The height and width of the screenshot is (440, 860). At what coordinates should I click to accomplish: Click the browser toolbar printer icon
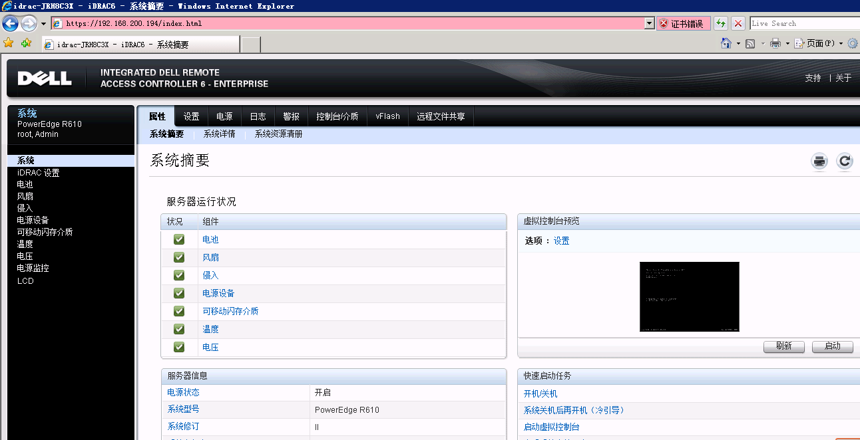[x=775, y=44]
